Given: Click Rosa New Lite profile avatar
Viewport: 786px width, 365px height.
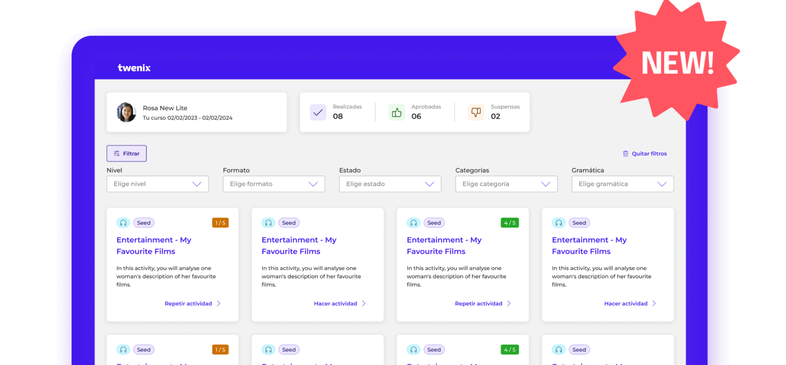Looking at the screenshot, I should (x=126, y=113).
